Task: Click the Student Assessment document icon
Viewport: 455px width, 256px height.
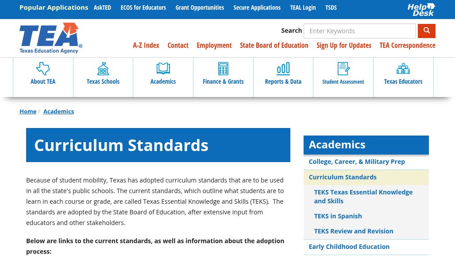Action: [343, 69]
